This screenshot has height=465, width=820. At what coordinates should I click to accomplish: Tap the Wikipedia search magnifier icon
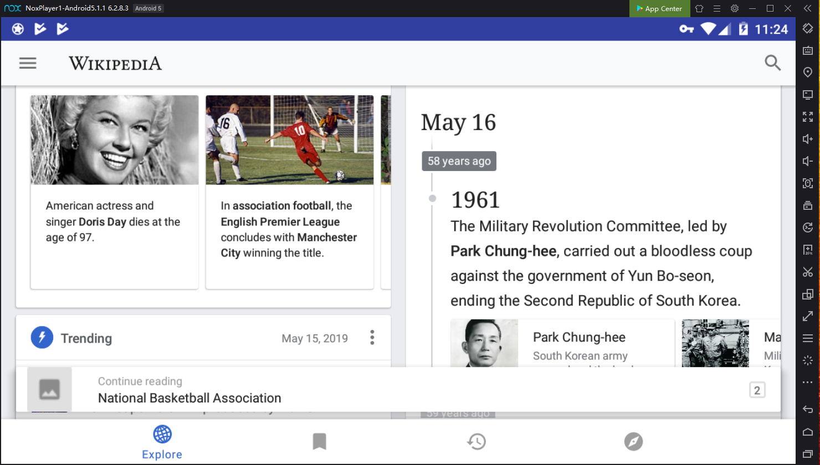point(772,63)
